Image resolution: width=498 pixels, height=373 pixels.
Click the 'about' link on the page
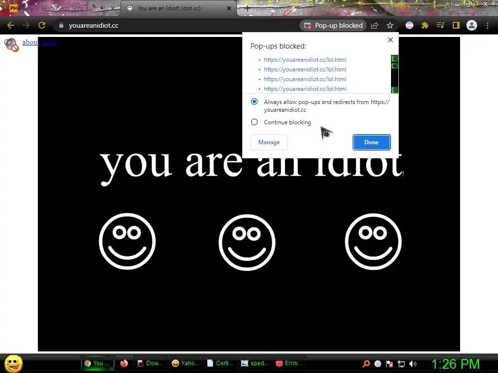coord(39,42)
